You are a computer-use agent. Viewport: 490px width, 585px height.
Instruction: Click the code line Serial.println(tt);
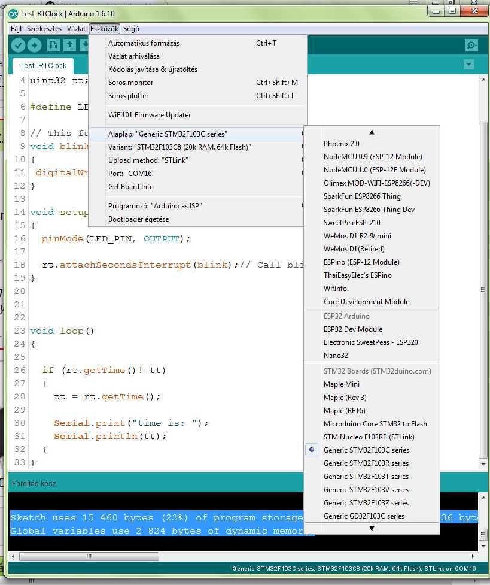click(x=110, y=436)
